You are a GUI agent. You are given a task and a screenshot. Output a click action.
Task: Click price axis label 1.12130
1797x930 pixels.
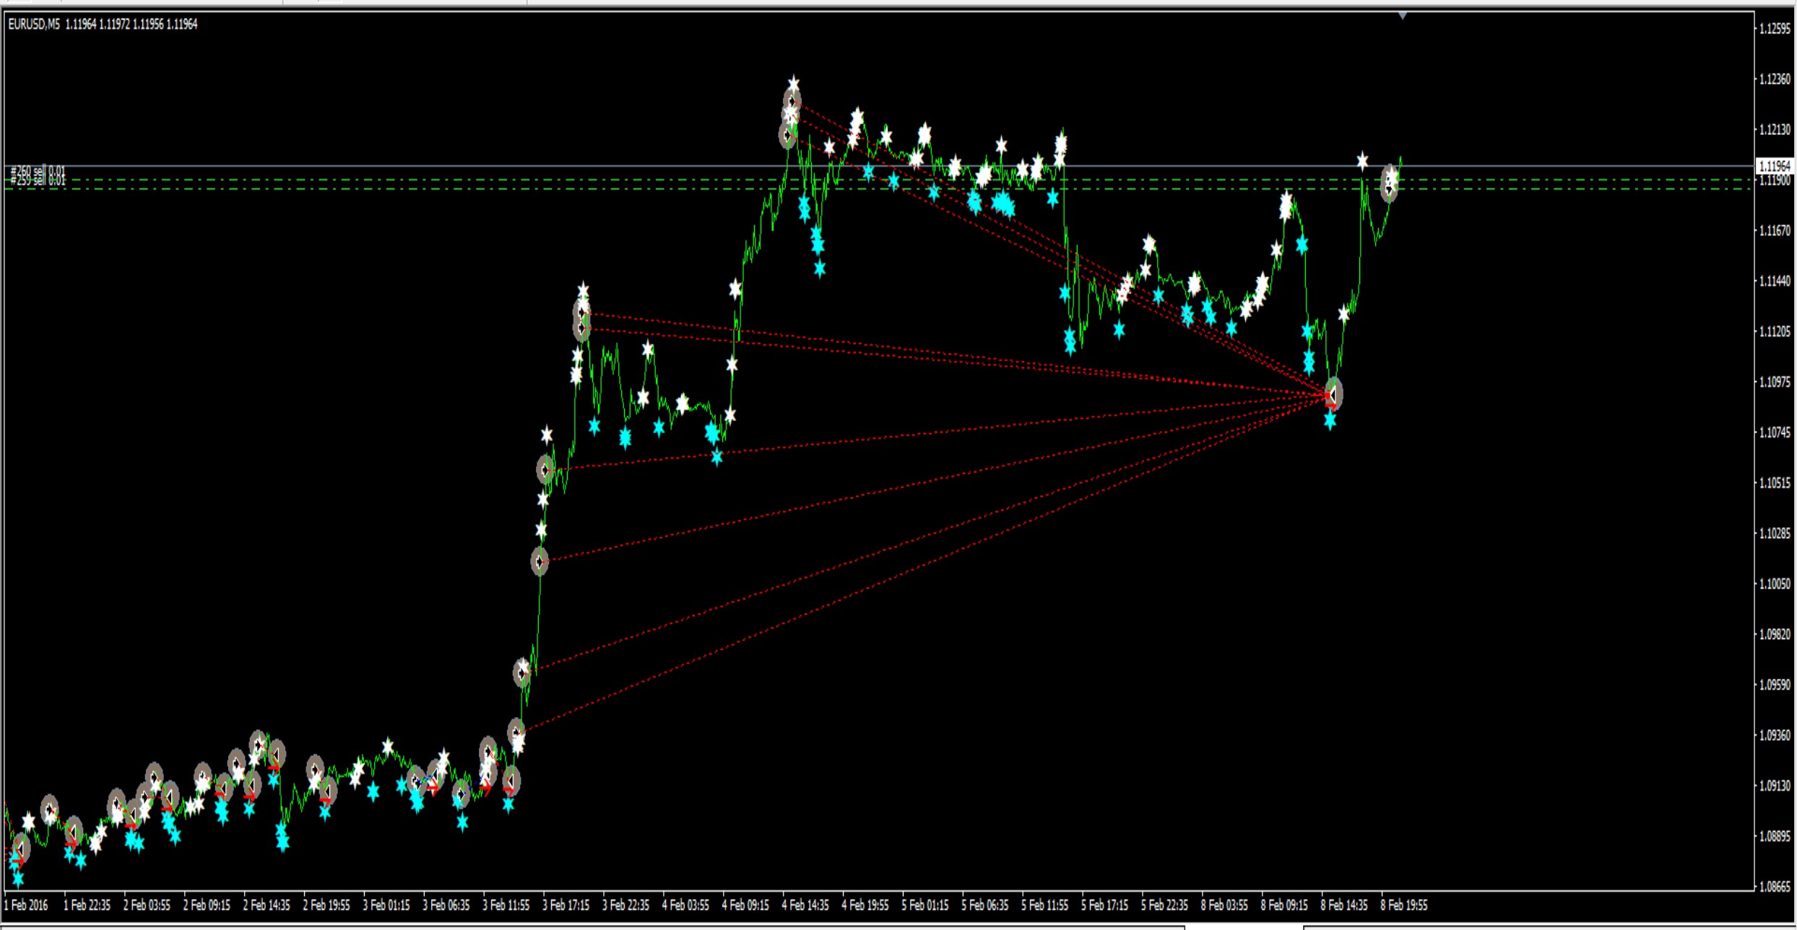click(x=1775, y=130)
